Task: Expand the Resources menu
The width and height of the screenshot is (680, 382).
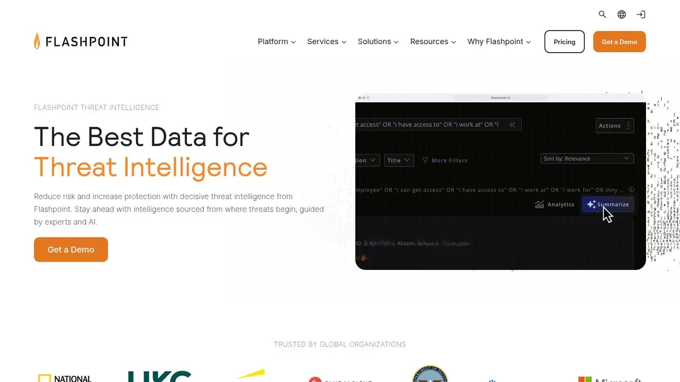Action: (x=433, y=41)
